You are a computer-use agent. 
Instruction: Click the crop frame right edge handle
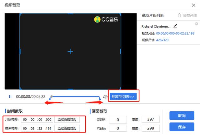click(121, 51)
